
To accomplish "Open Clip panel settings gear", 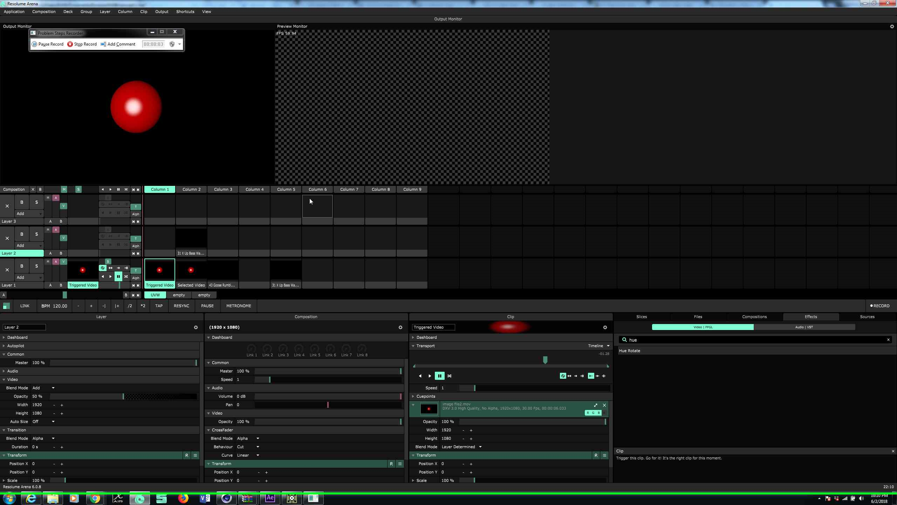I will (x=605, y=327).
